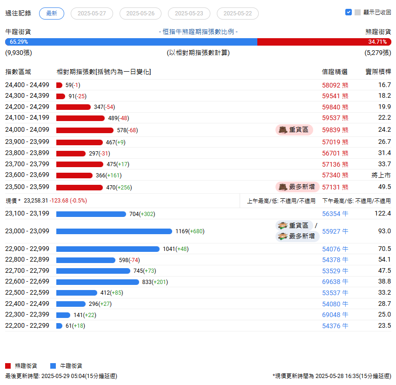View the 2025-05-22 record

[x=238, y=14]
